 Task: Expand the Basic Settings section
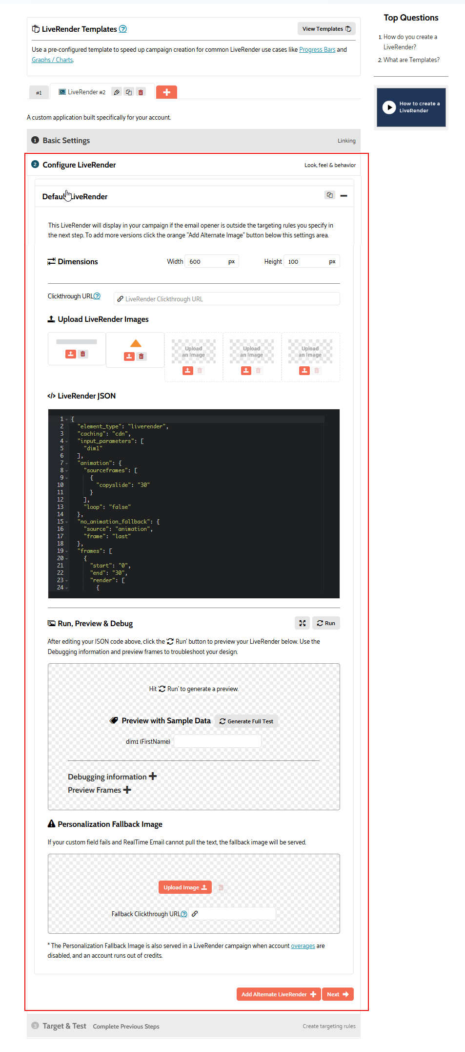point(194,141)
